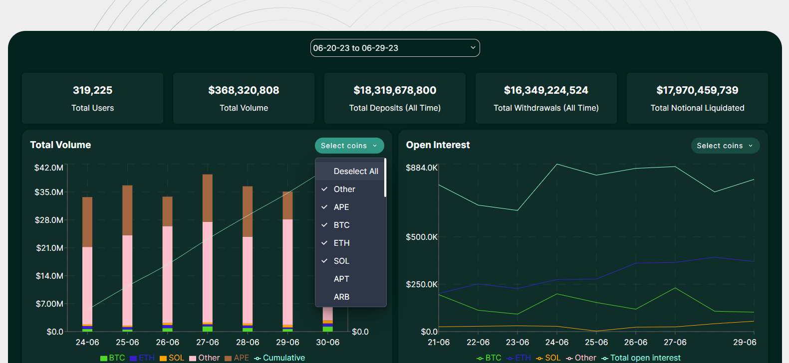Click the $17,970,459,739 Total Notional Liquidated card
This screenshot has width=789, height=363.
click(697, 98)
